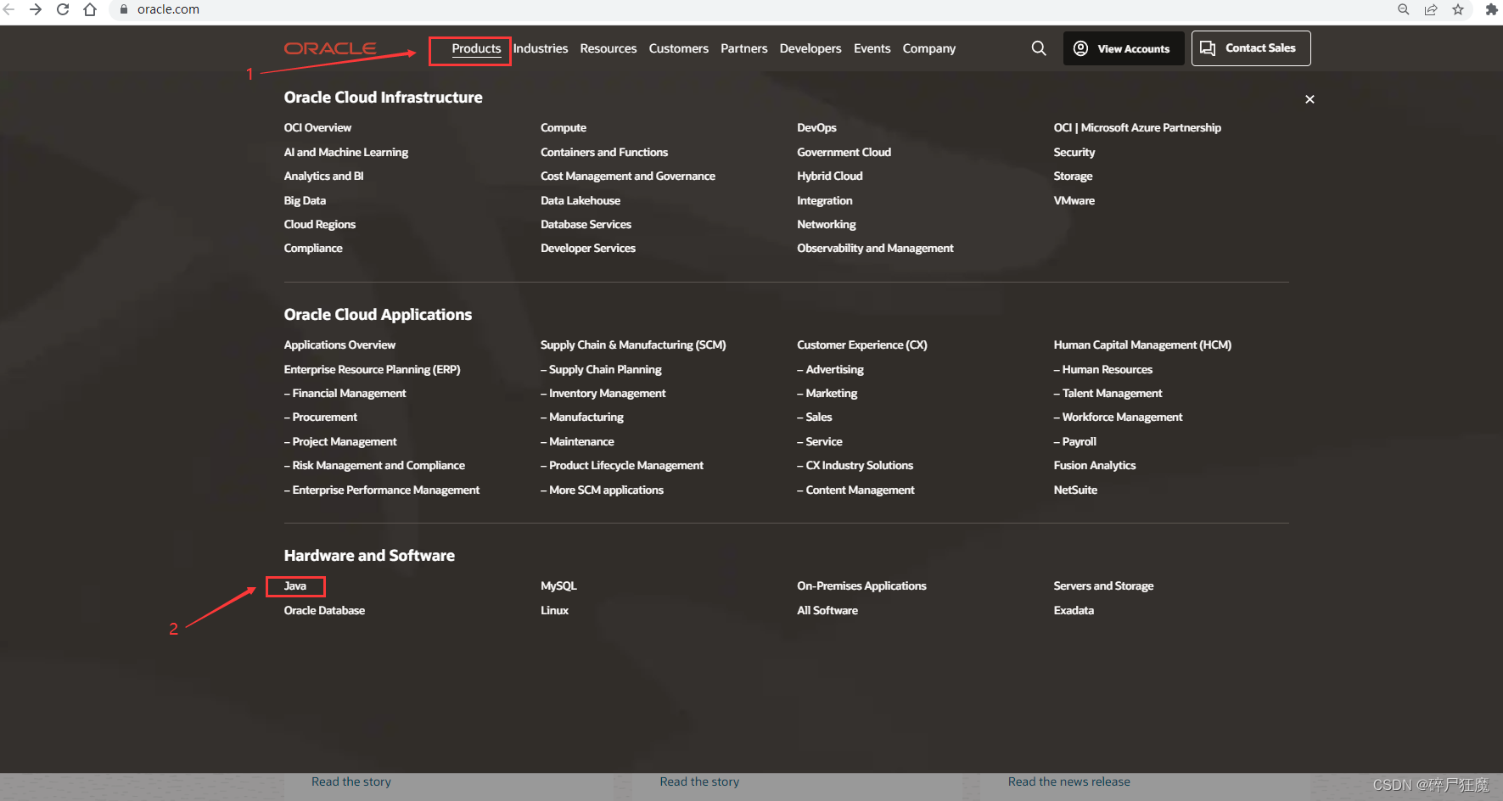The height and width of the screenshot is (801, 1503).
Task: Open the Industries menu
Action: [541, 48]
